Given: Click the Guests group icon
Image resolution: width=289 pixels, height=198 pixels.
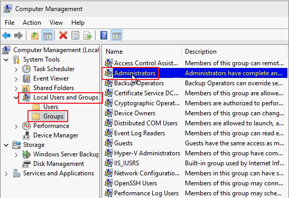Looking at the screenshot, I should pos(108,143).
